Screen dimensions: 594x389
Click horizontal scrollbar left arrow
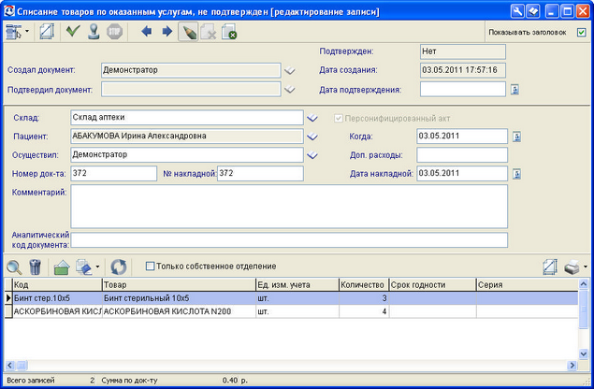pos(10,366)
